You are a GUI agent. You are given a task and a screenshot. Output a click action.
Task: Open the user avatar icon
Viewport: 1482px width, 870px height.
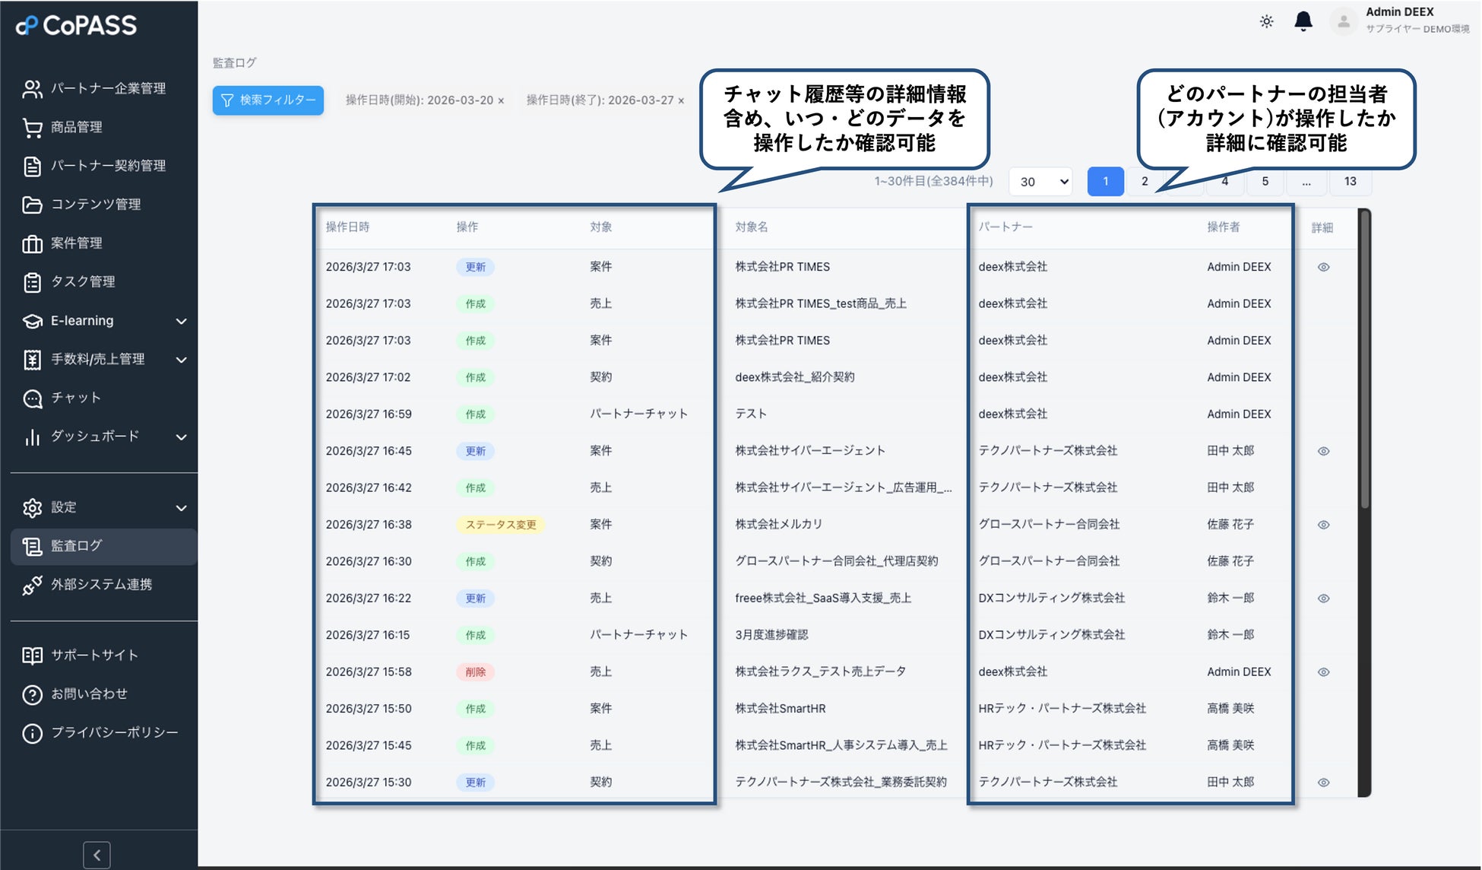(x=1343, y=21)
